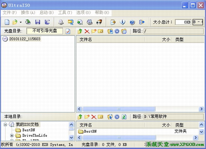Collapse 我的ISO文档 tree node
The width and height of the screenshot is (206, 149).
click(x=5, y=124)
